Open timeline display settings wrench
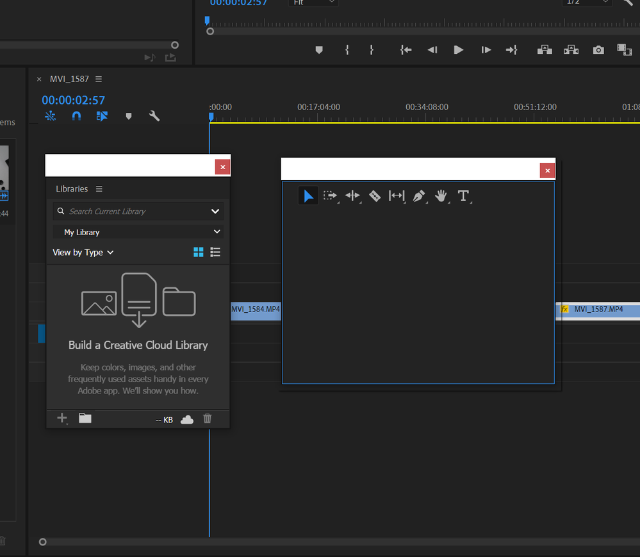This screenshot has height=557, width=640. click(x=154, y=116)
